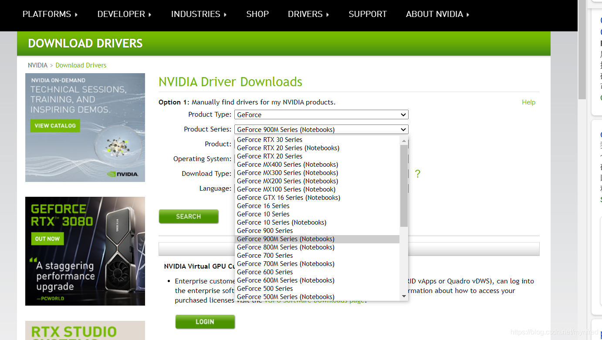Open the Help link

pos(528,102)
